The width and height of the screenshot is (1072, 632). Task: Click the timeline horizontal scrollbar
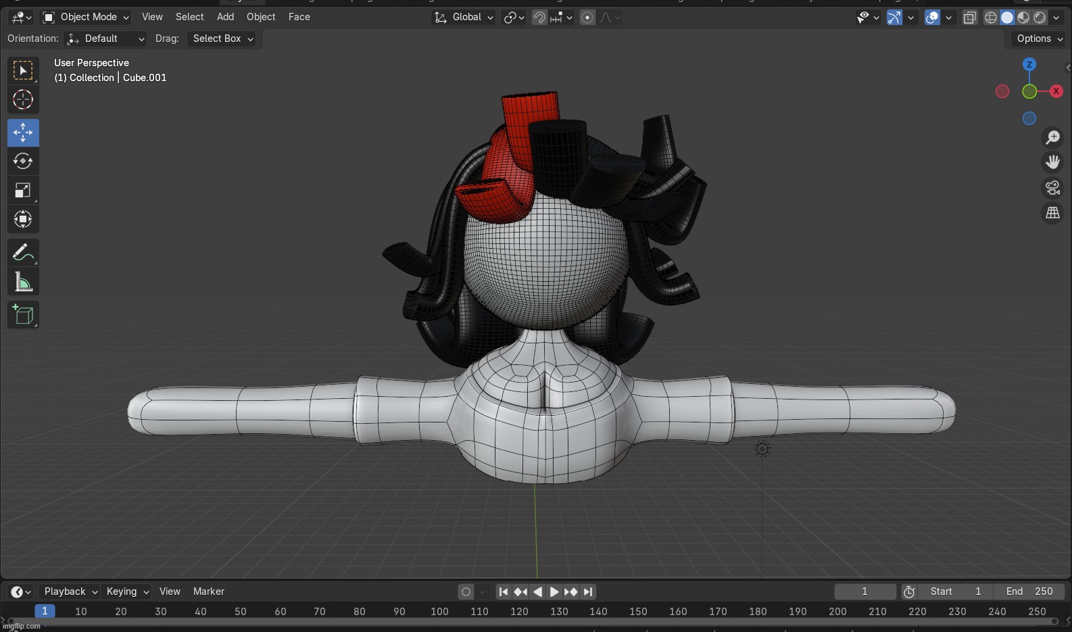coord(531,621)
